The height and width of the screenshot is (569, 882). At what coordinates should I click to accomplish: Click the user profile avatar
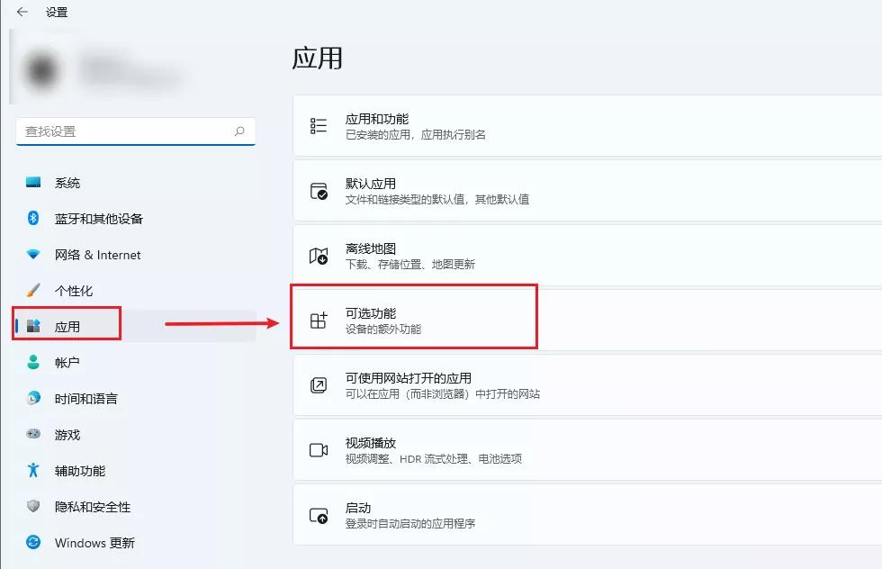point(41,69)
